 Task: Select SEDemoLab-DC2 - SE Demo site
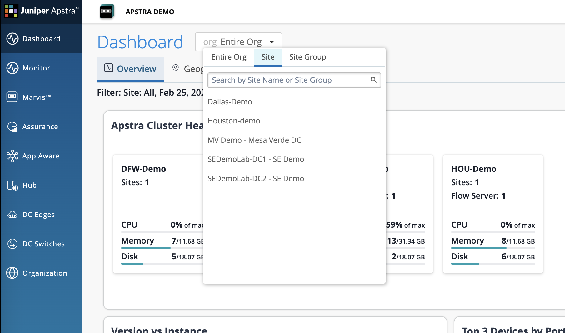tap(256, 179)
